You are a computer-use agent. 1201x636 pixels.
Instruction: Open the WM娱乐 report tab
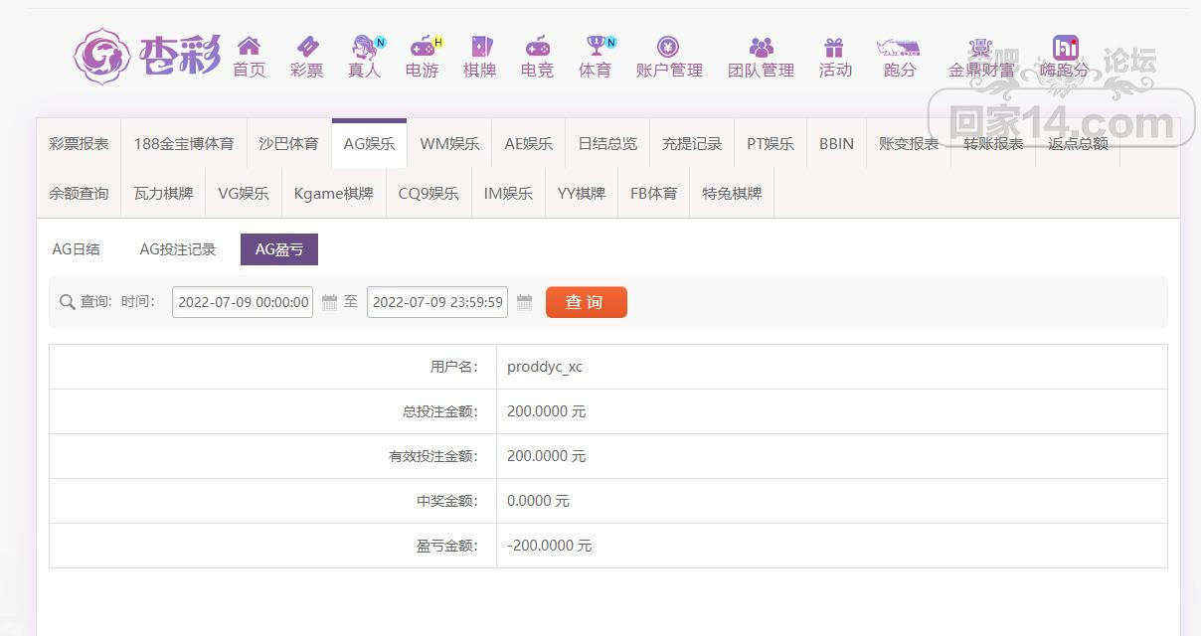(x=449, y=143)
